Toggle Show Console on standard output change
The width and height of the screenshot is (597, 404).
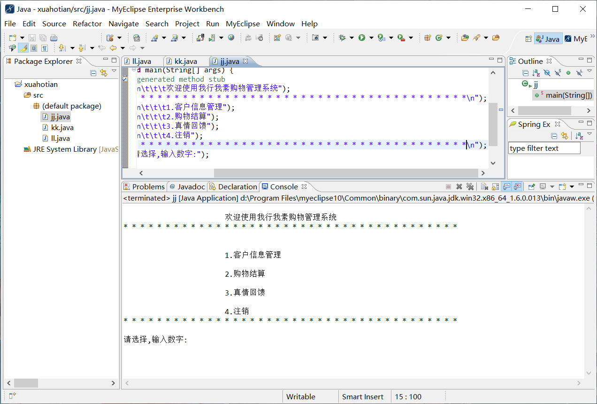[x=506, y=186]
